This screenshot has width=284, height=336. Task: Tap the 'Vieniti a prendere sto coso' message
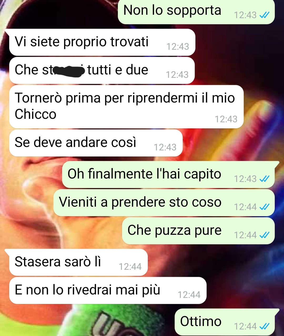pos(164,203)
